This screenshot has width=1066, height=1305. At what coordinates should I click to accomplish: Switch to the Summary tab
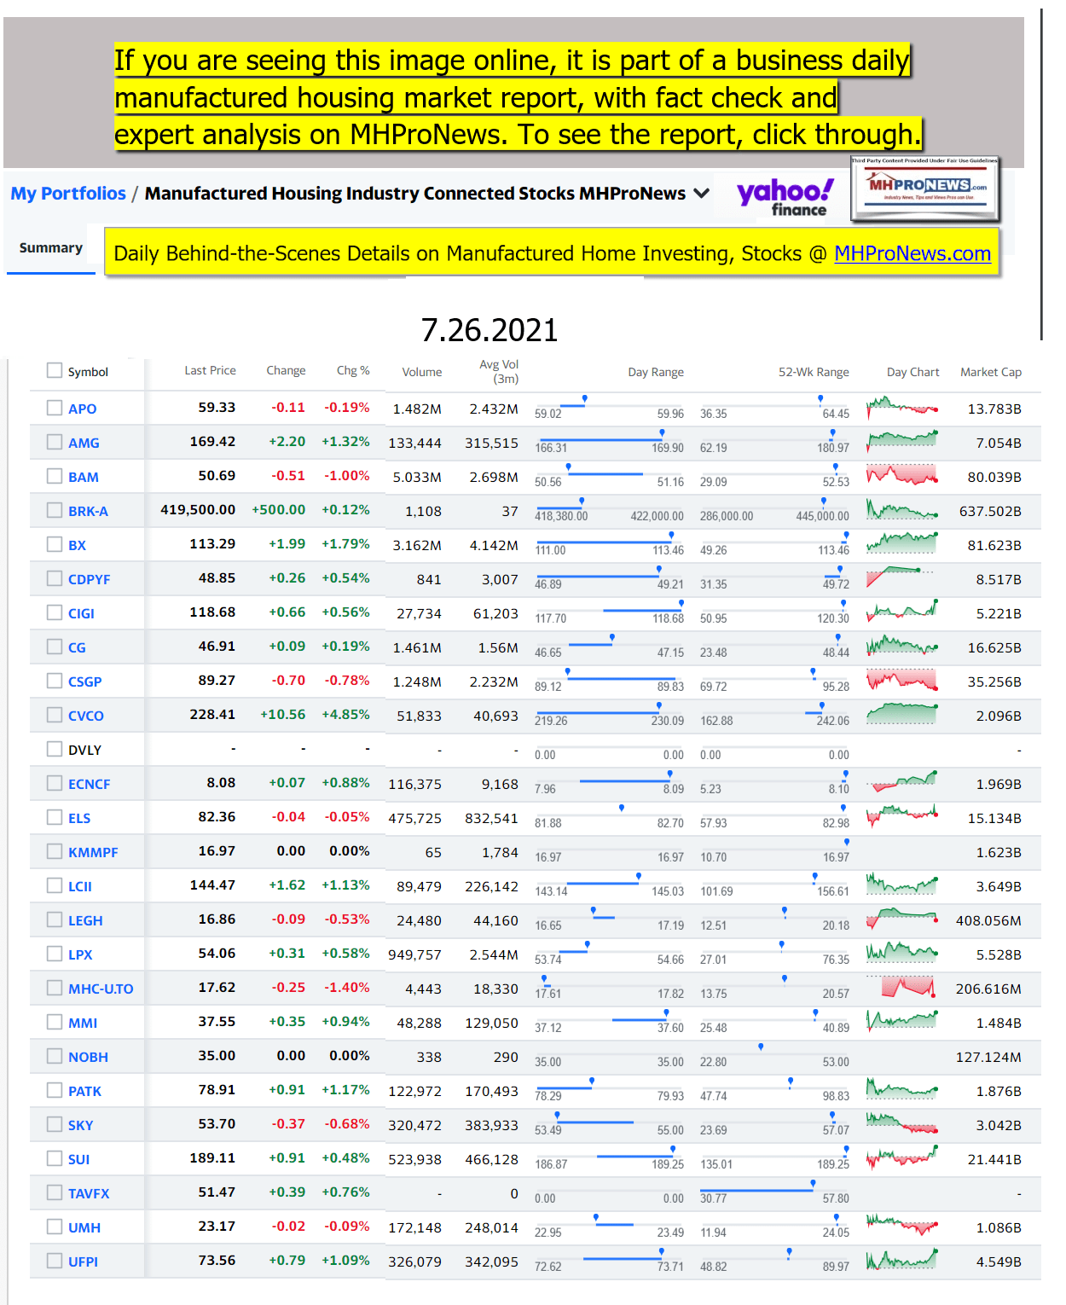click(x=51, y=248)
